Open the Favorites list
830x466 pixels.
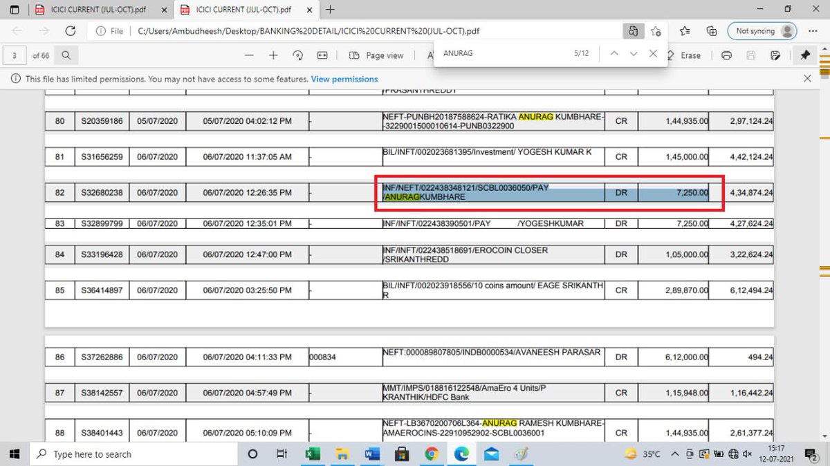coord(685,31)
